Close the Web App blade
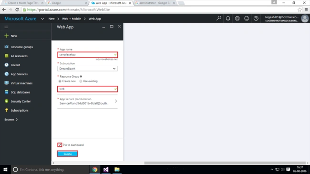This screenshot has width=310, height=174. point(119,26)
